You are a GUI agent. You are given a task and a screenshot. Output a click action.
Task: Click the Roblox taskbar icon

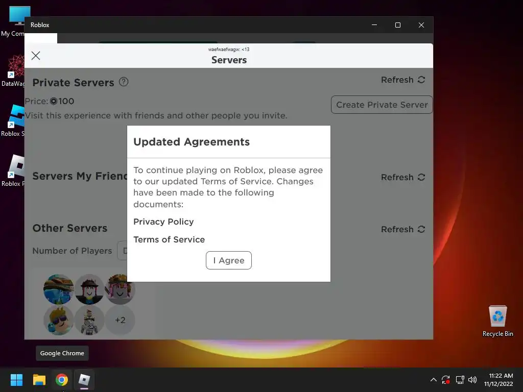84,380
